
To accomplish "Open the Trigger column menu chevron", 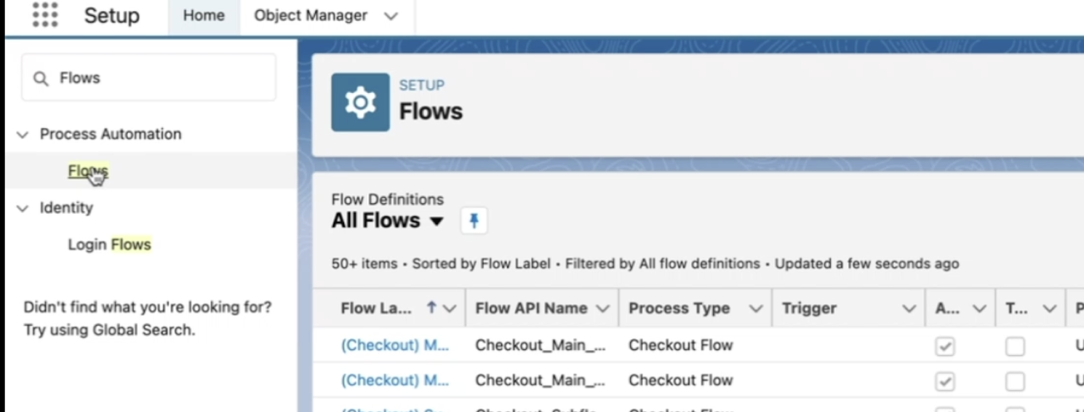I will coord(910,309).
